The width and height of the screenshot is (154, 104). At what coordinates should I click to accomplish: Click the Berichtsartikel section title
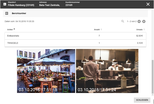tap(19, 13)
